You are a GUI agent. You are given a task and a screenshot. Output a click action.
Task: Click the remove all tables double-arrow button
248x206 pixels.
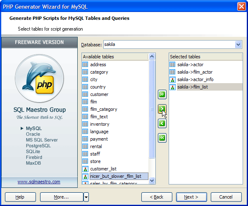coord(162,138)
